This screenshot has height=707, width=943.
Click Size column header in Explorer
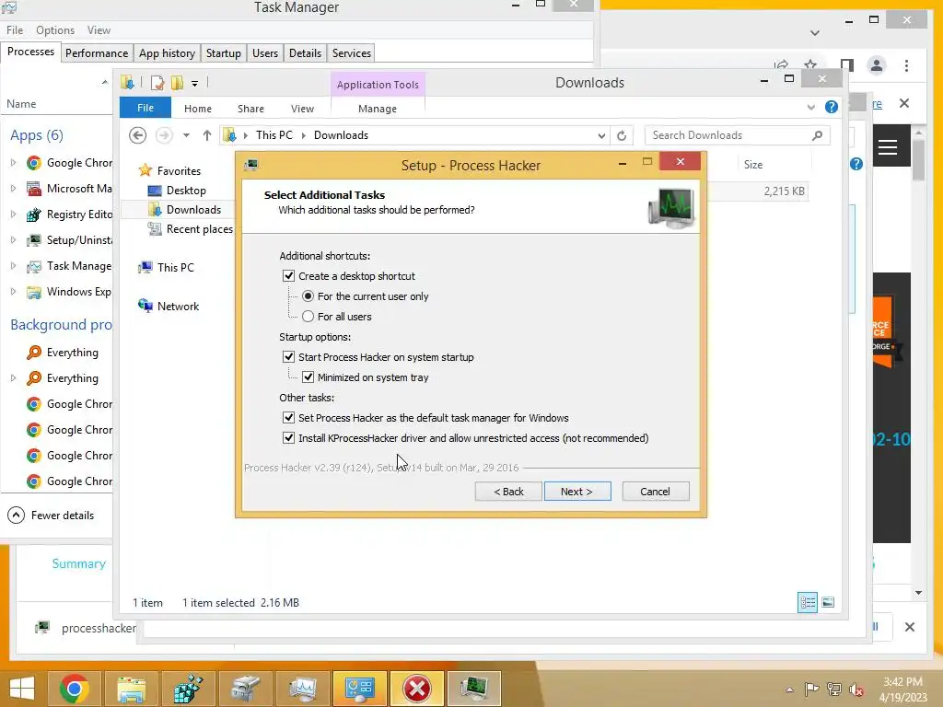[x=753, y=165]
